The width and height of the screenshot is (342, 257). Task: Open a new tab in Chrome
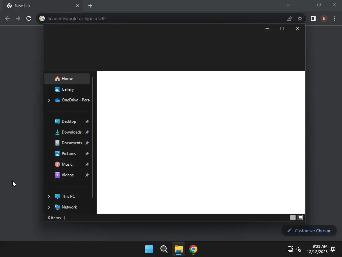90,6
